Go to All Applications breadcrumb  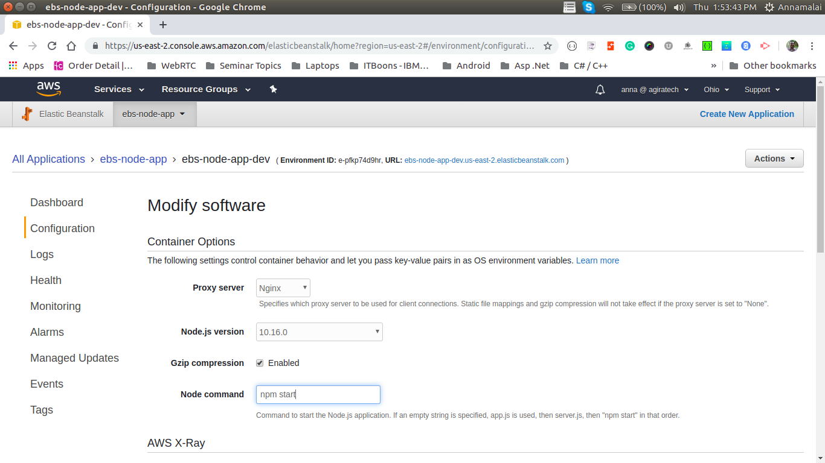[48, 159]
